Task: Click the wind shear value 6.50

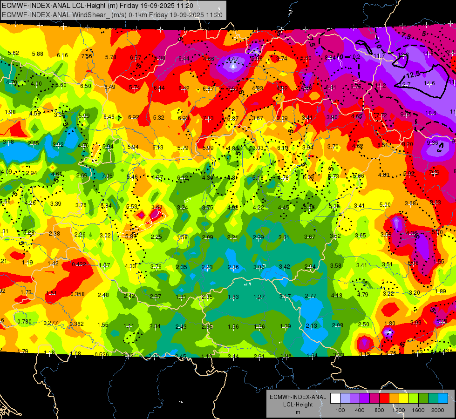Action: click(x=86, y=86)
